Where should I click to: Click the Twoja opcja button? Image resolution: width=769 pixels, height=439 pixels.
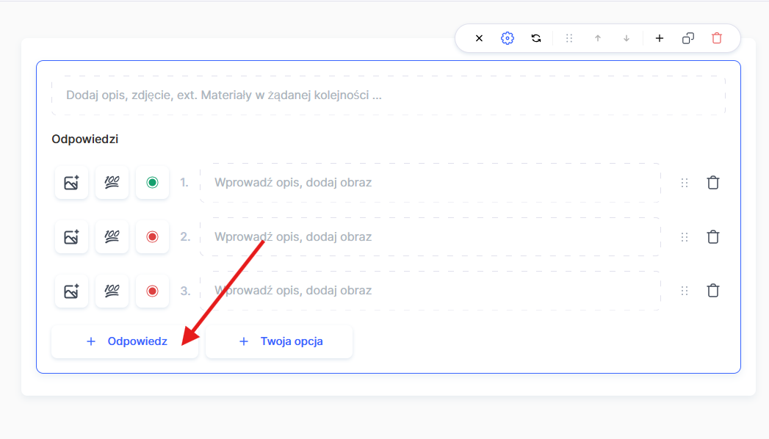click(x=279, y=341)
